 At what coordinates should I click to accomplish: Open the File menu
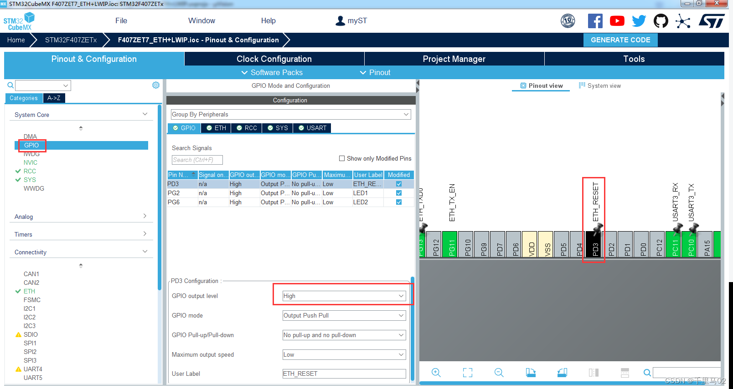121,20
